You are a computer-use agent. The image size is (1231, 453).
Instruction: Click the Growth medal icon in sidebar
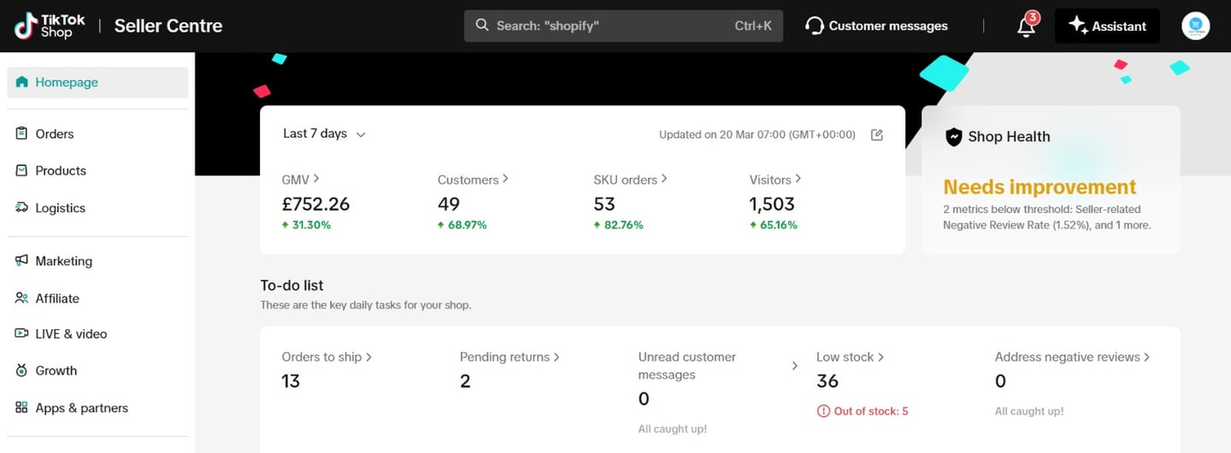[x=21, y=370]
